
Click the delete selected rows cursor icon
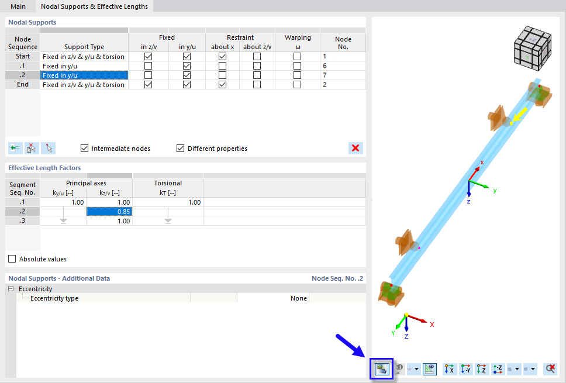click(x=32, y=148)
